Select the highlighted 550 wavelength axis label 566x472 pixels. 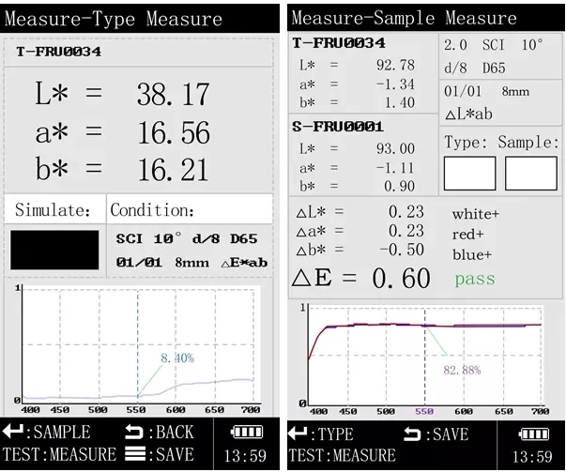424,411
